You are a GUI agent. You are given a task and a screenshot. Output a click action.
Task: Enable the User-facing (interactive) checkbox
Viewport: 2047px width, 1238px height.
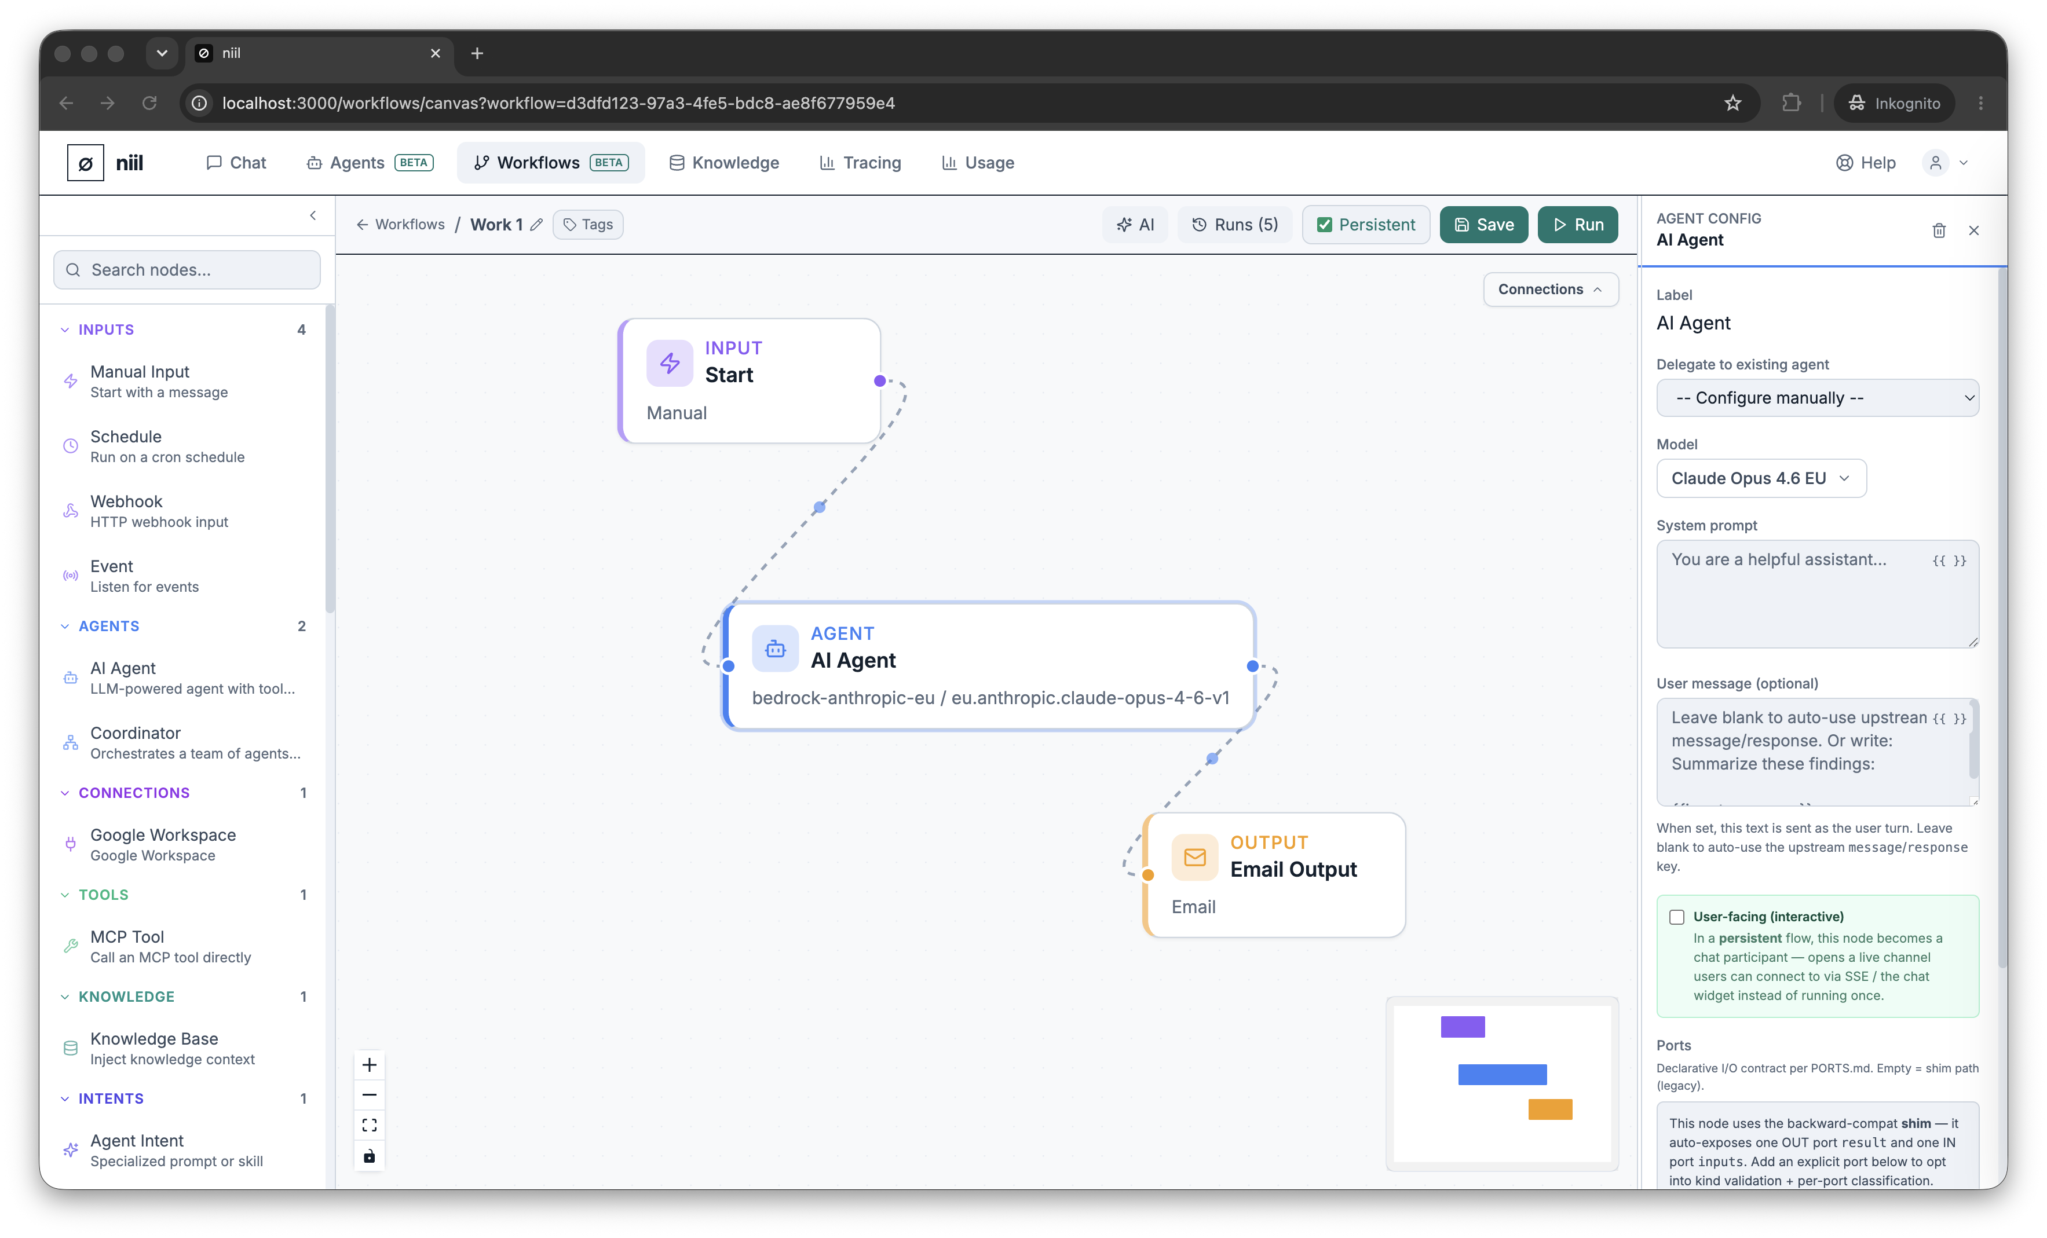[1676, 917]
